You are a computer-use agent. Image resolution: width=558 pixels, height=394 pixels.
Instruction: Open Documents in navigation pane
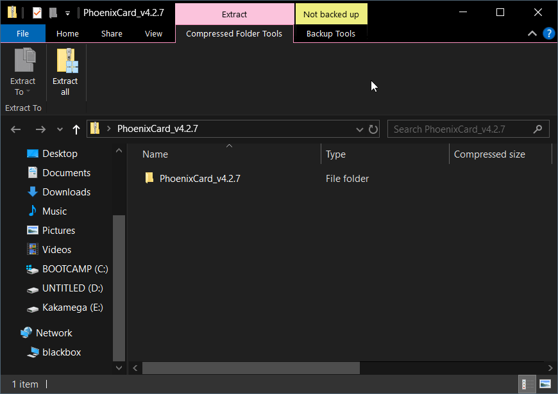[x=66, y=173]
